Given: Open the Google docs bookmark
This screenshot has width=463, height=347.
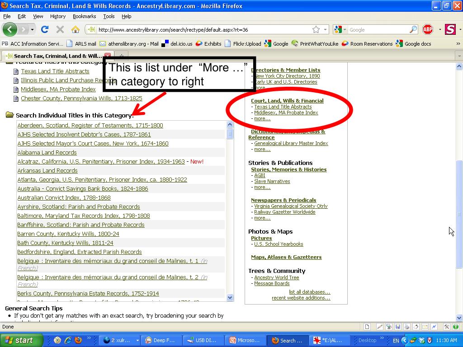Looking at the screenshot, I should (x=413, y=44).
